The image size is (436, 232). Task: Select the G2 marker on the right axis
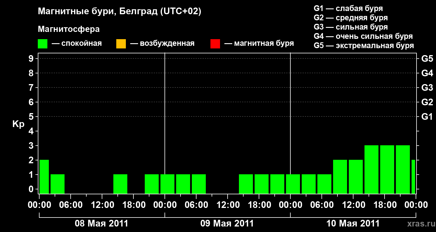(427, 102)
